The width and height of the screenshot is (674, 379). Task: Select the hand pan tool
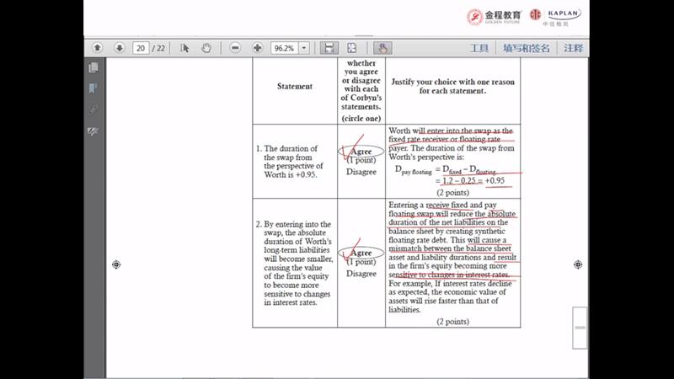click(206, 48)
